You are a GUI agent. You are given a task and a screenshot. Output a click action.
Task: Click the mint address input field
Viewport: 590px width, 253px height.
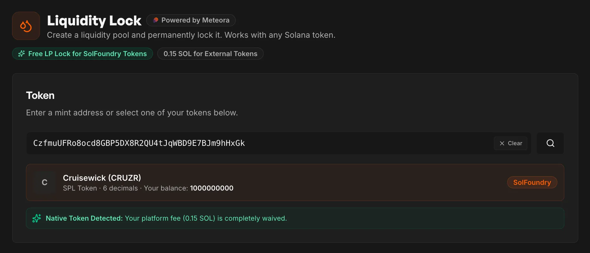254,143
